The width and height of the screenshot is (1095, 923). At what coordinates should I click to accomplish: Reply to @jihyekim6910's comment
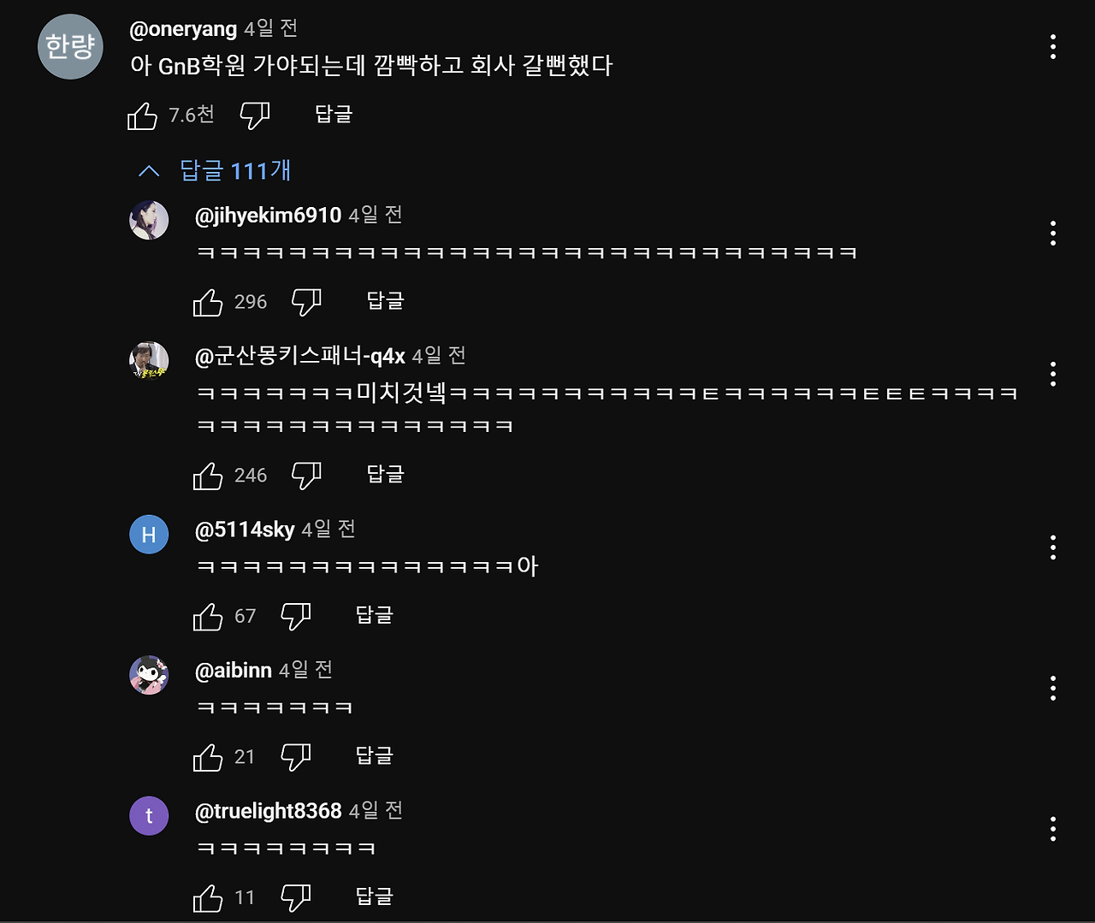pyautogui.click(x=383, y=301)
